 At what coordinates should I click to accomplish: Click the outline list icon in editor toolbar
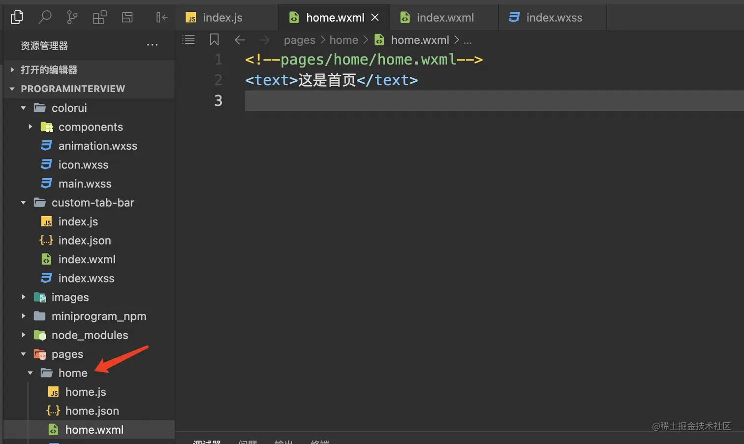pos(188,40)
